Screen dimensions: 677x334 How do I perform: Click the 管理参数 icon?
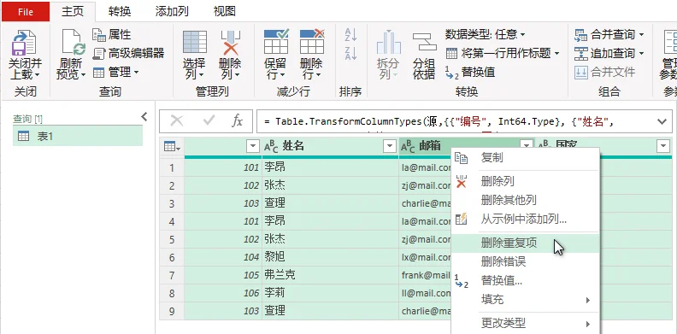coord(669,43)
